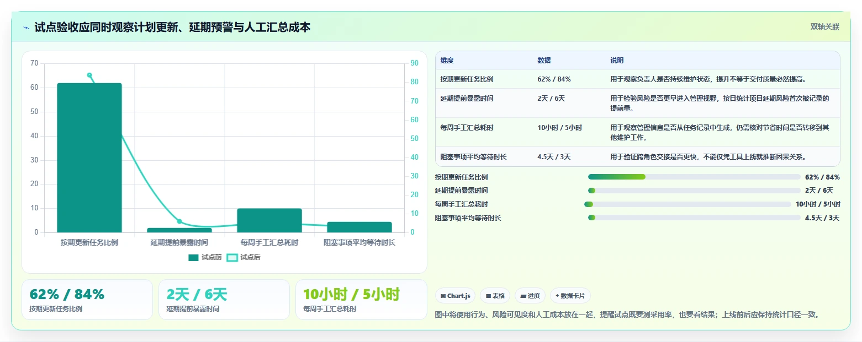Click the 双轴关联 label in the header
862x342 pixels.
click(x=825, y=27)
